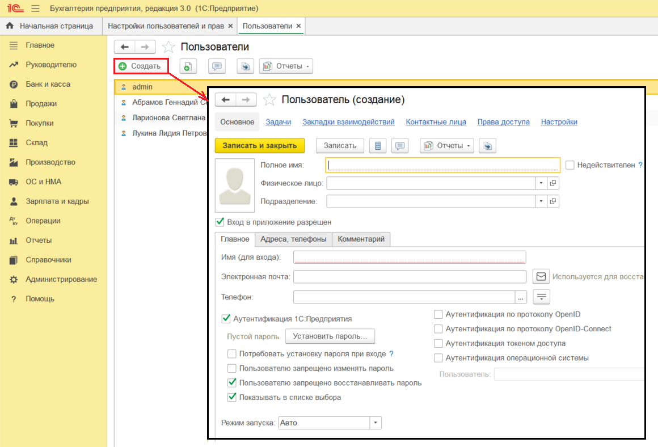Open the Начальная страница home icon
658x447 pixels.
[10, 26]
